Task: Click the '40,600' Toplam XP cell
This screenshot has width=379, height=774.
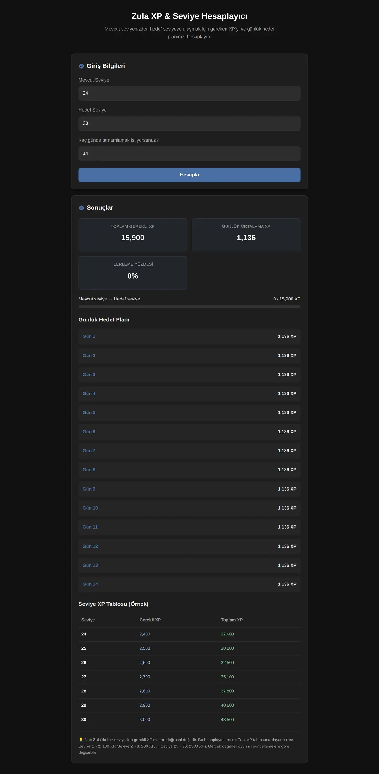Action: click(x=227, y=705)
